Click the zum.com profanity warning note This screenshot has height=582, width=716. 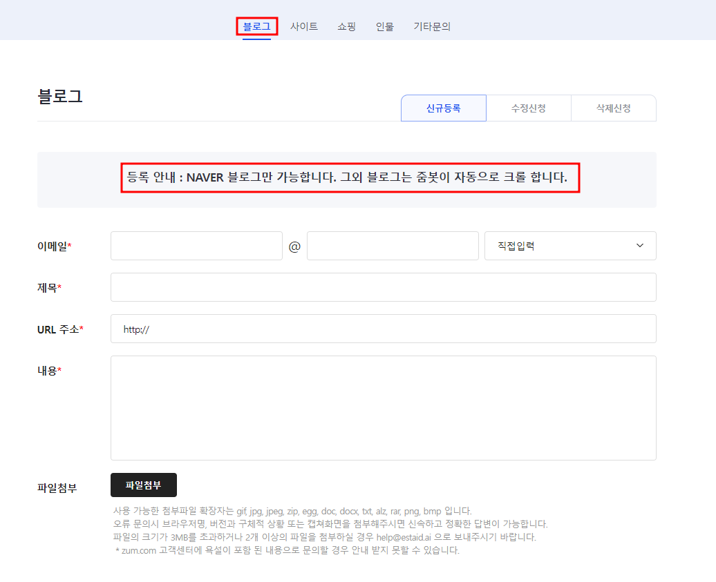[288, 550]
